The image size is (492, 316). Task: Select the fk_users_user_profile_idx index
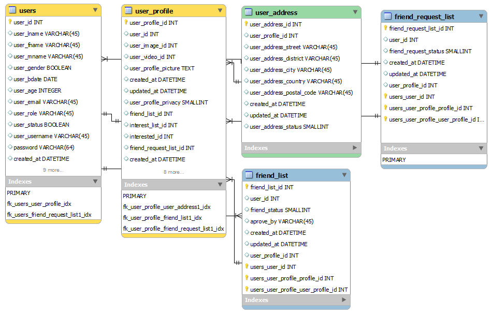pos(39,204)
